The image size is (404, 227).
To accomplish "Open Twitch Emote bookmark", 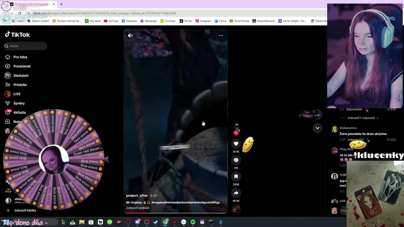I will 239,21.
